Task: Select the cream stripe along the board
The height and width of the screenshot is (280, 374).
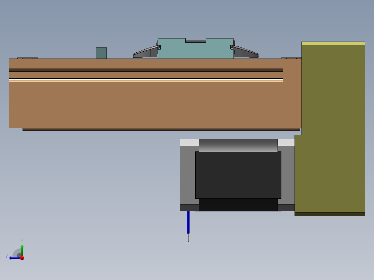Action: pyautogui.click(x=146, y=80)
